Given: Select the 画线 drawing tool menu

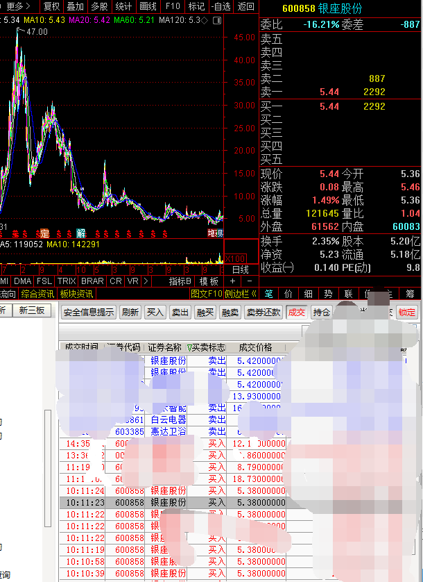Looking at the screenshot, I should click(x=148, y=6).
